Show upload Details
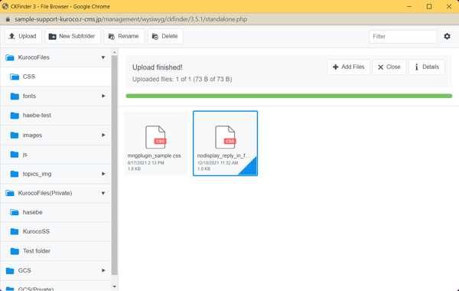The image size is (459, 291). pyautogui.click(x=427, y=67)
